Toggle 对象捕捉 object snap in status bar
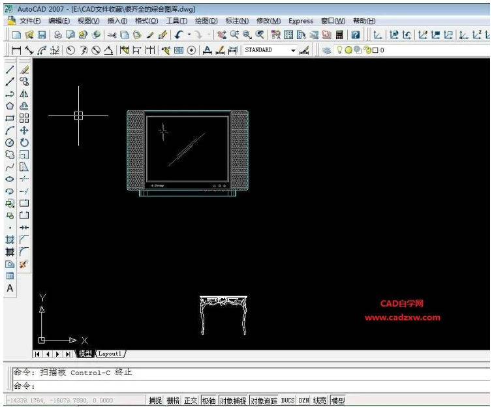Image resolution: width=494 pixels, height=411 pixels. pos(233,401)
